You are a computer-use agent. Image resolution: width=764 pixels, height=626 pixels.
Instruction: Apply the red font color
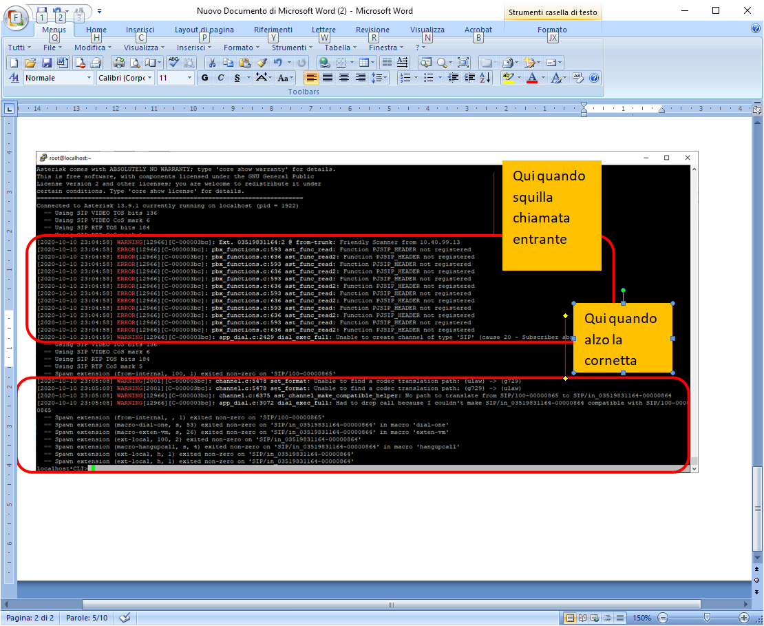(532, 78)
